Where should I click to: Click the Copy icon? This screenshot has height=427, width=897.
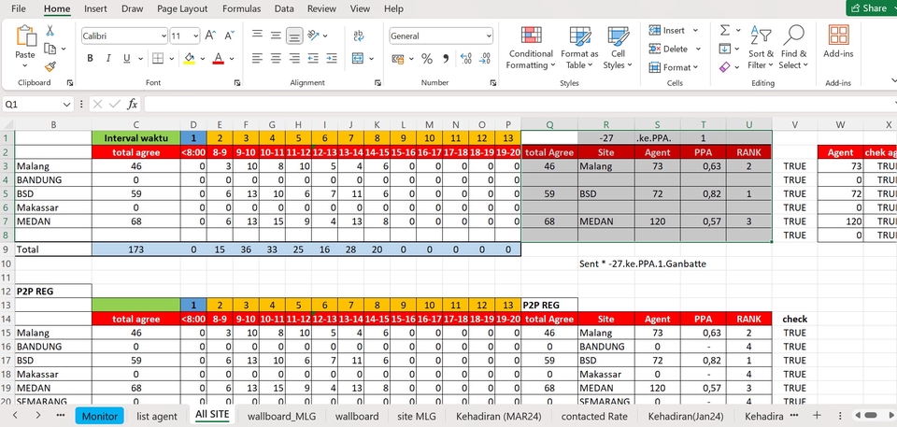click(50, 49)
